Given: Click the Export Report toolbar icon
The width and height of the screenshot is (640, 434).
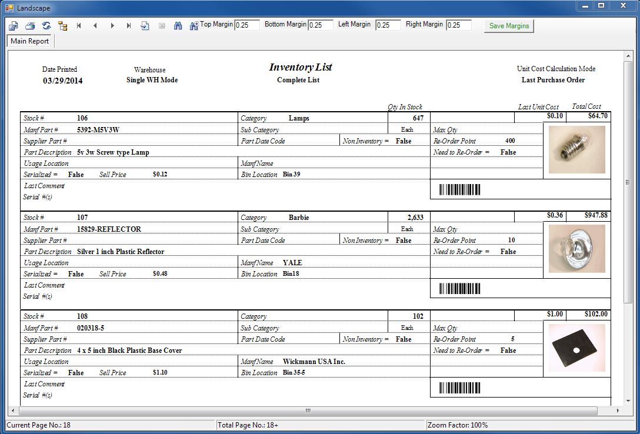Looking at the screenshot, I should (x=13, y=26).
